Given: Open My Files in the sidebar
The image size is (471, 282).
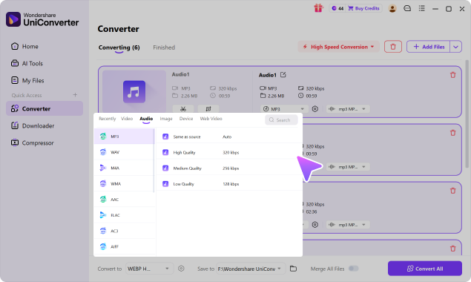Looking at the screenshot, I should tap(27, 81).
